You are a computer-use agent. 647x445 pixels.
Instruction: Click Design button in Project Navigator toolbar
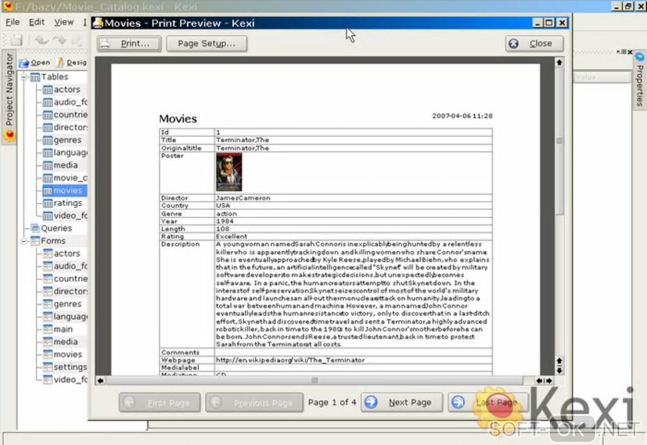click(72, 62)
